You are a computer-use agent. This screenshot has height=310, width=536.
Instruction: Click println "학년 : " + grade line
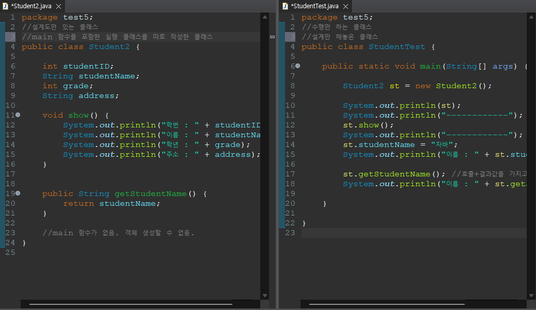point(156,145)
